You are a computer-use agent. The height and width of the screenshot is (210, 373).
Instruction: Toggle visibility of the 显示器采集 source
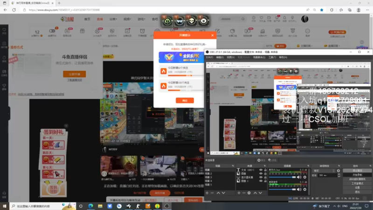click(261, 177)
